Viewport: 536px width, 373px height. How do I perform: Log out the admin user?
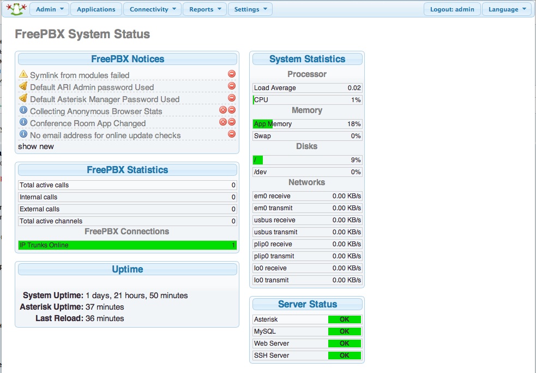coord(452,9)
